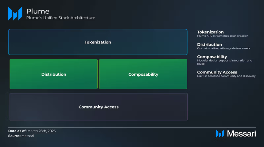
Task: Select the Community Access block
Action: point(99,107)
